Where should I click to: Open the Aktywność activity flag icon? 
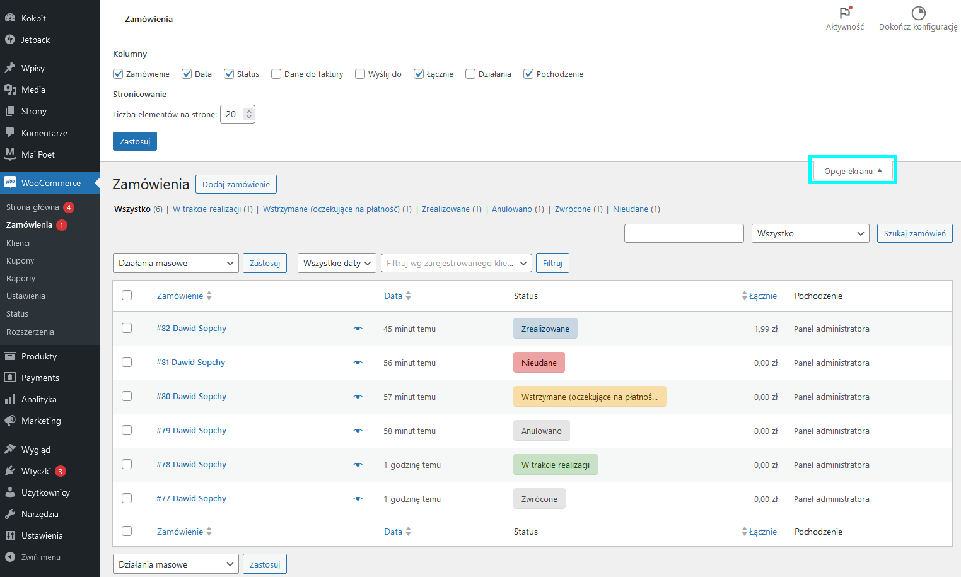(845, 13)
